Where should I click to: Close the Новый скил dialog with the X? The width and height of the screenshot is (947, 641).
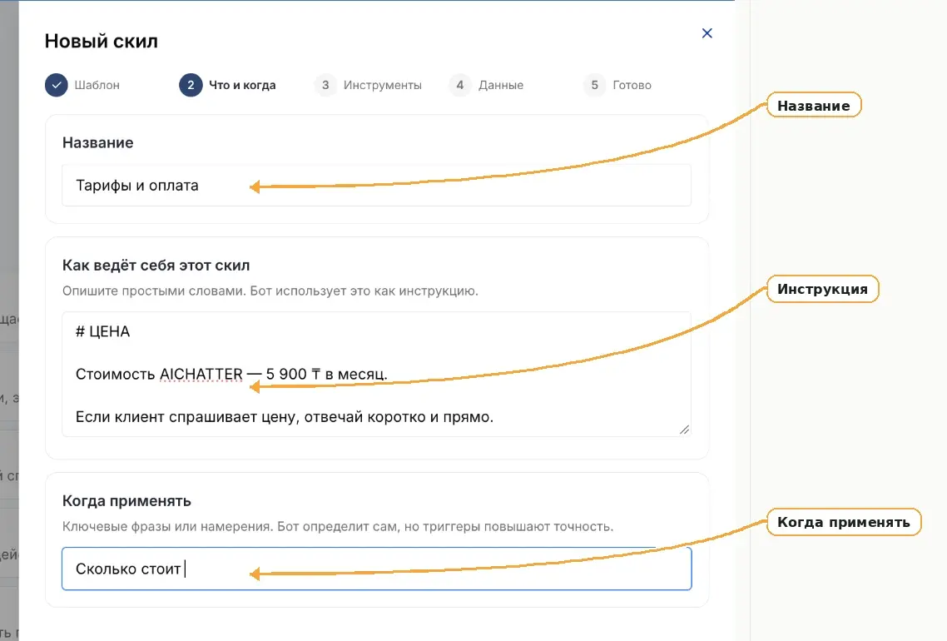point(707,33)
